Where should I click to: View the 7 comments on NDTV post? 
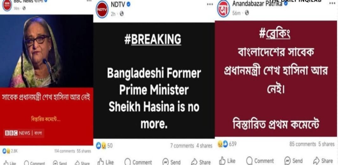[182, 146]
